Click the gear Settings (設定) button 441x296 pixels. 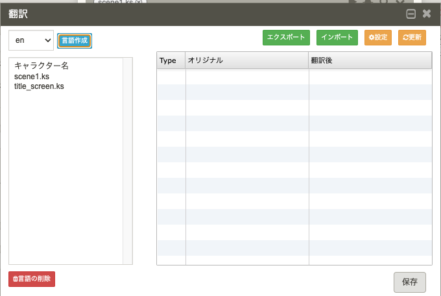(x=378, y=38)
